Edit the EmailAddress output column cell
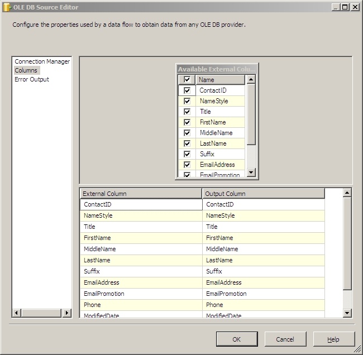Screen dimensions: 363x355 pyautogui.click(x=264, y=282)
